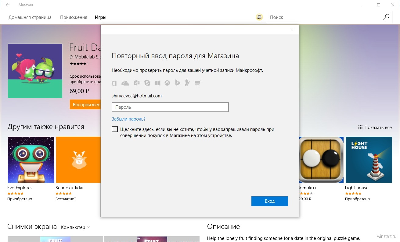Click the shopping cart Store icon

tap(198, 83)
